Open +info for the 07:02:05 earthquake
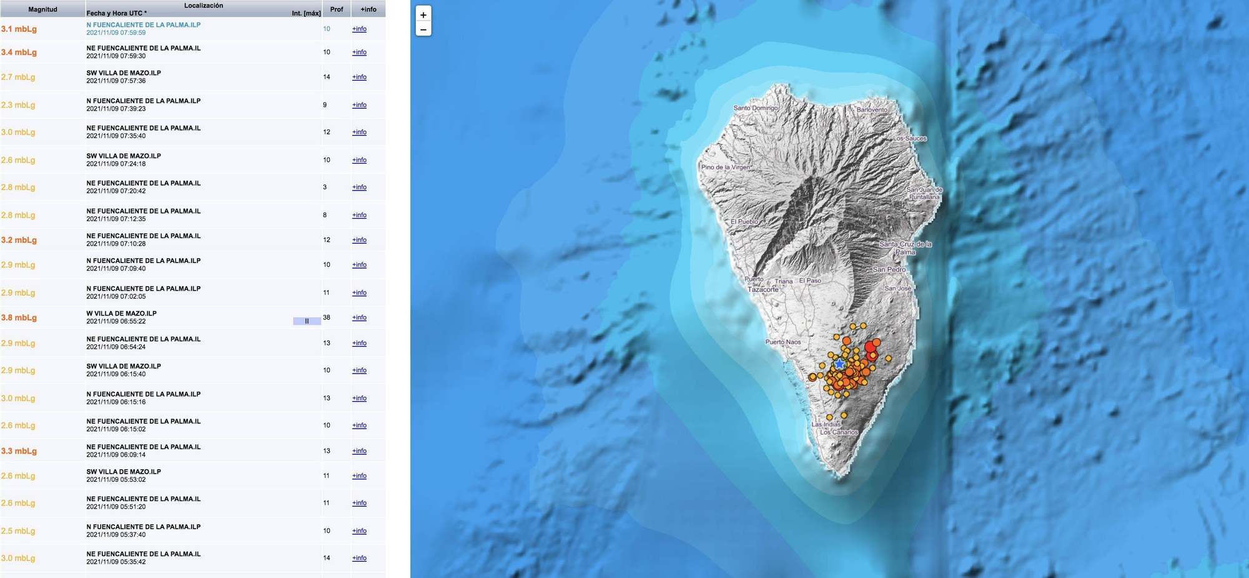 [359, 292]
